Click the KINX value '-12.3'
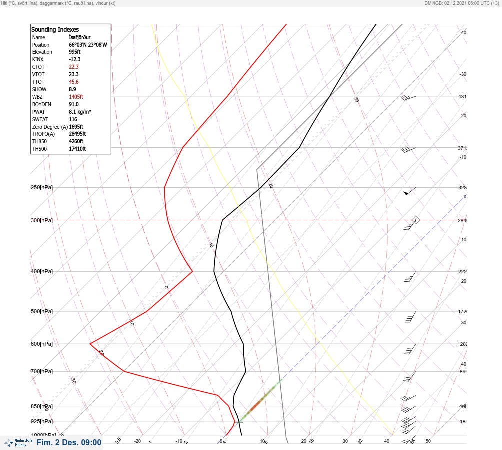This screenshot has width=502, height=450. click(x=74, y=59)
